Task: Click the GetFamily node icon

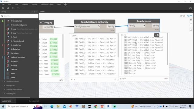Action: [x=8, y=61]
